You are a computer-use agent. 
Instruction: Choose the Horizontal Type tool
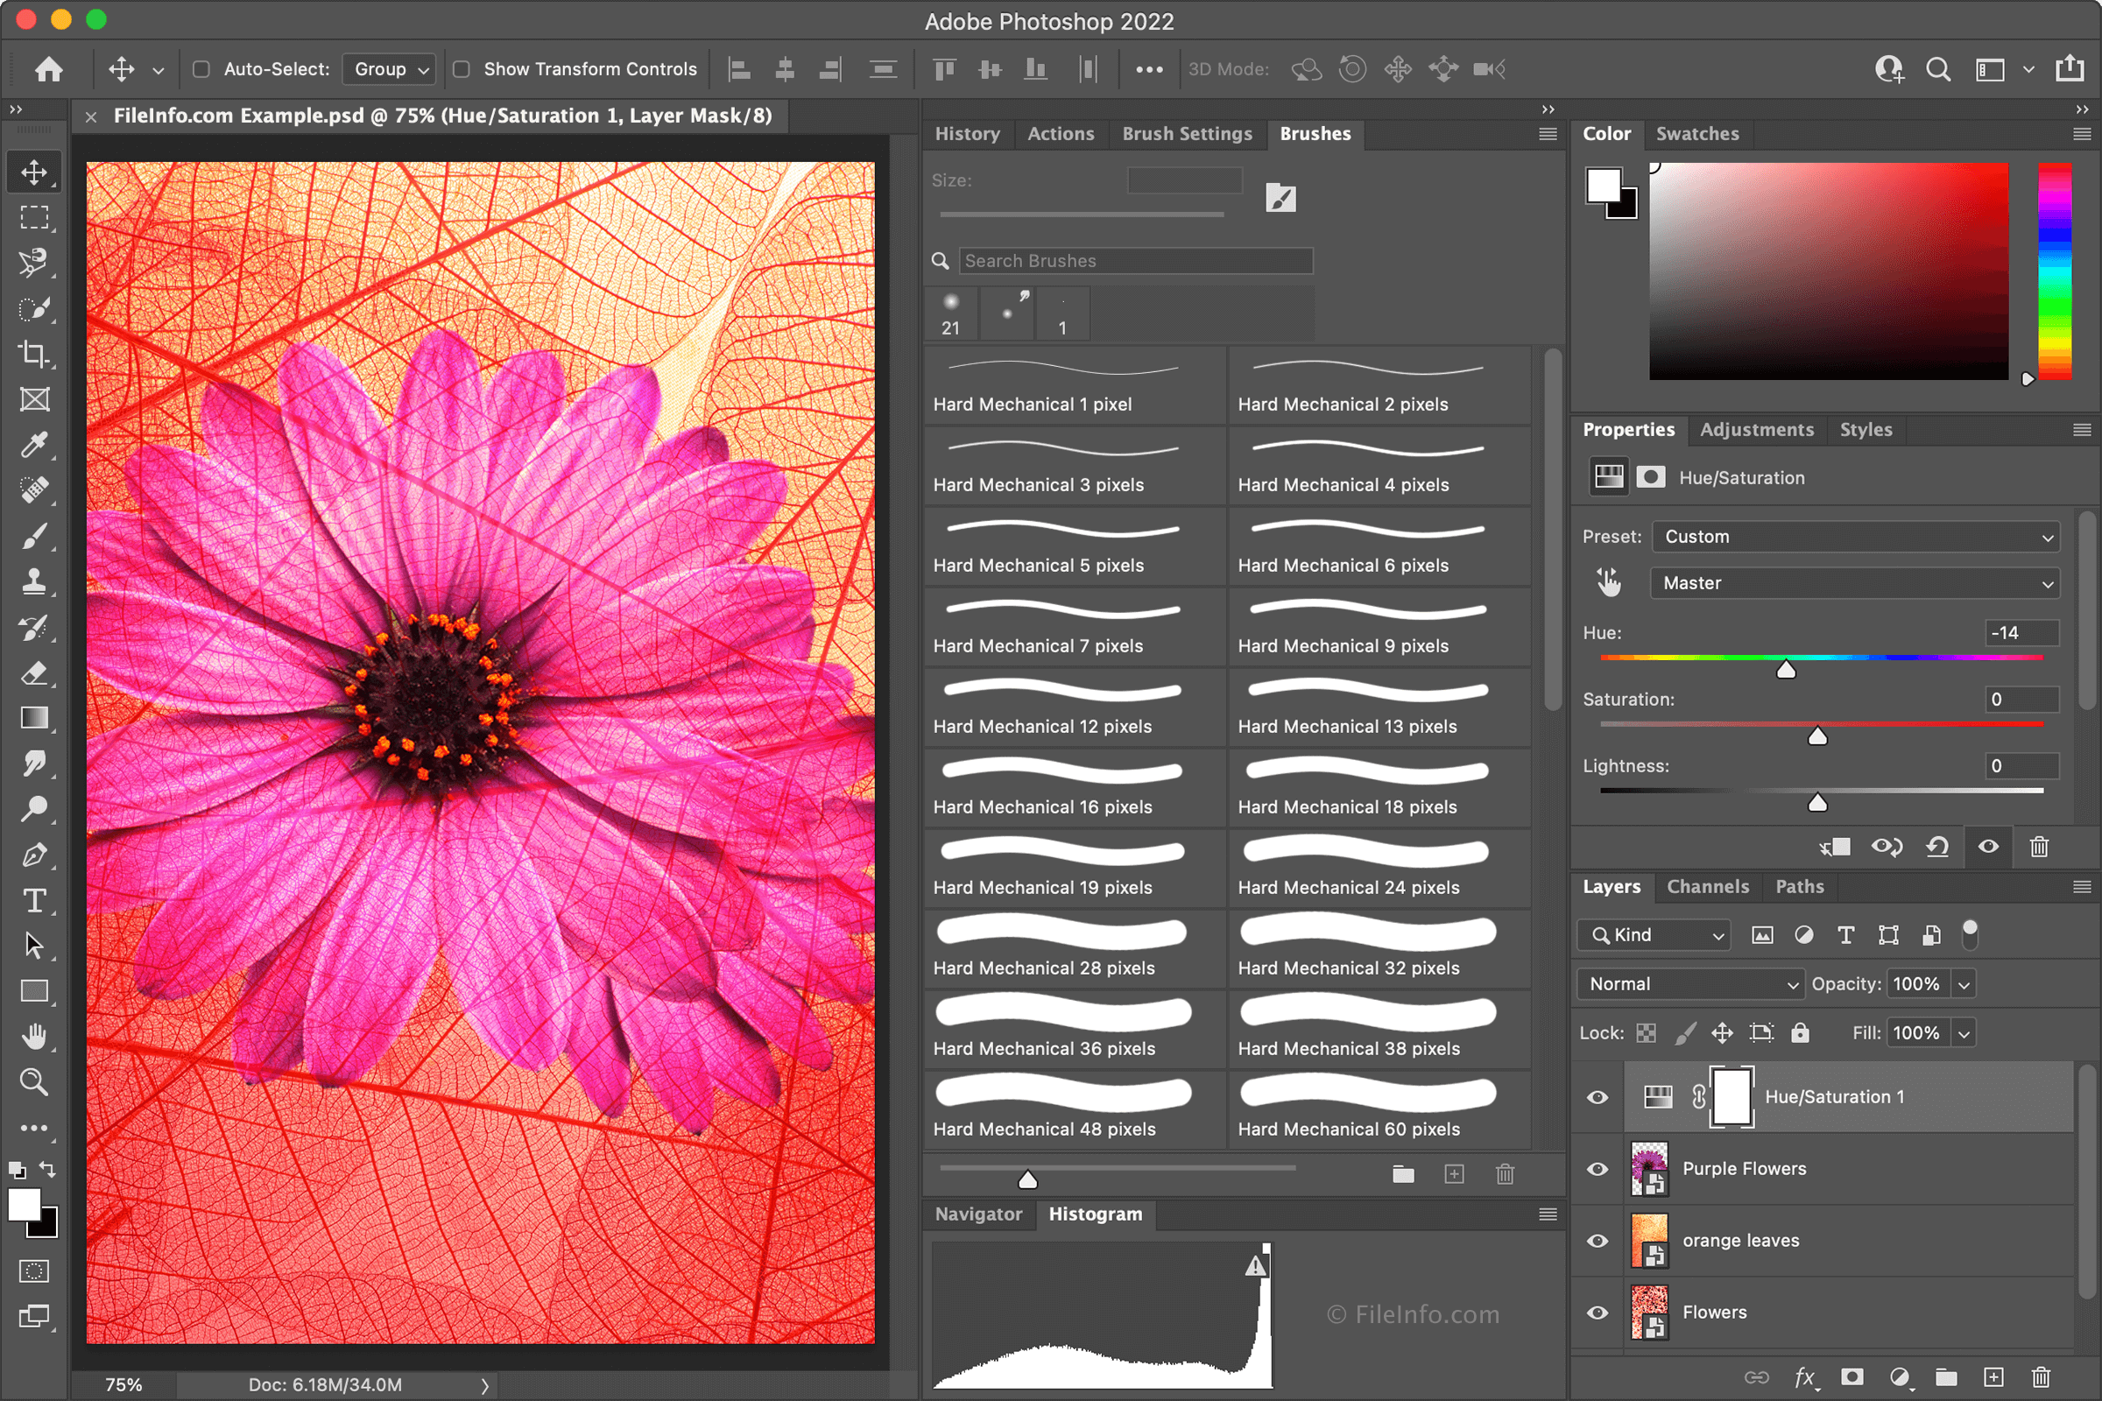click(34, 901)
